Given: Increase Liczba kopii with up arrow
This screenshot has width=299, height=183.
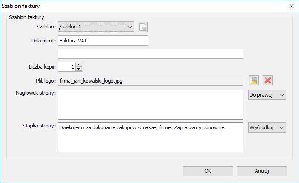Looking at the screenshot, I should pyautogui.click(x=78, y=65).
